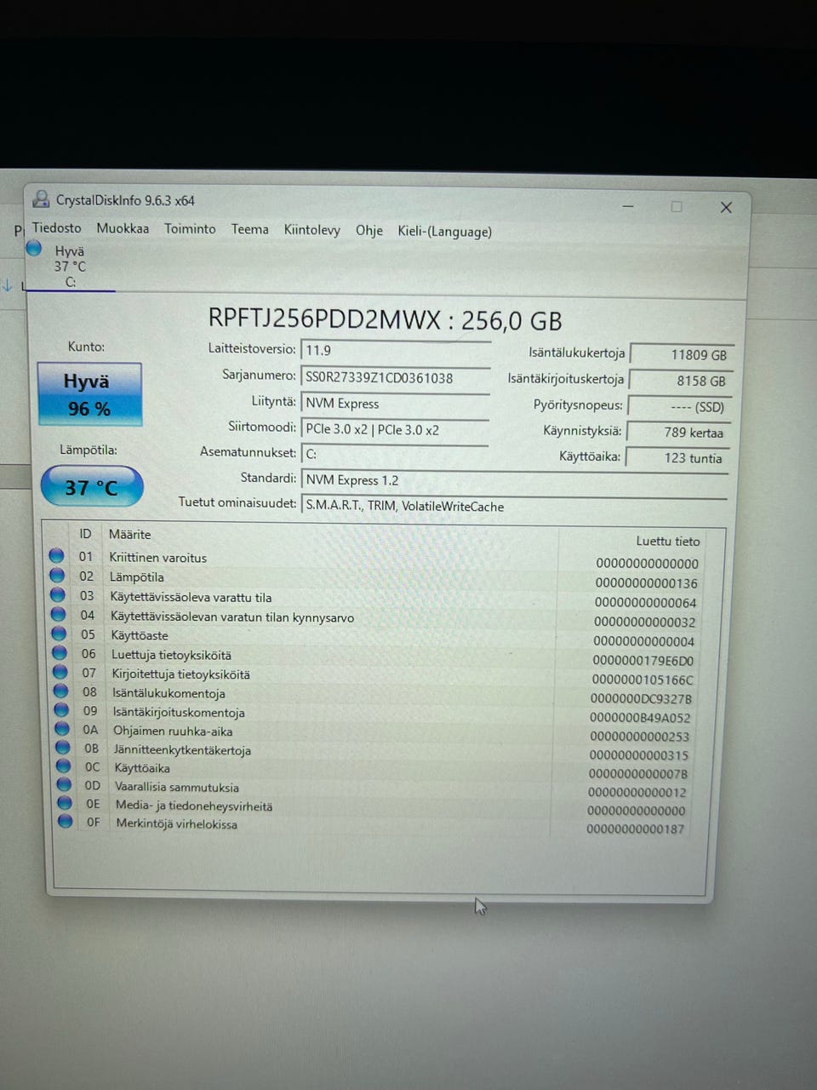Screen dimensions: 817x1090
Task: Click the Liityntä NVM Express field
Action: pos(395,404)
